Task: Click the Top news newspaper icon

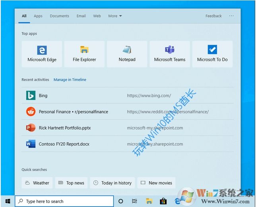Action: [x=61, y=183]
